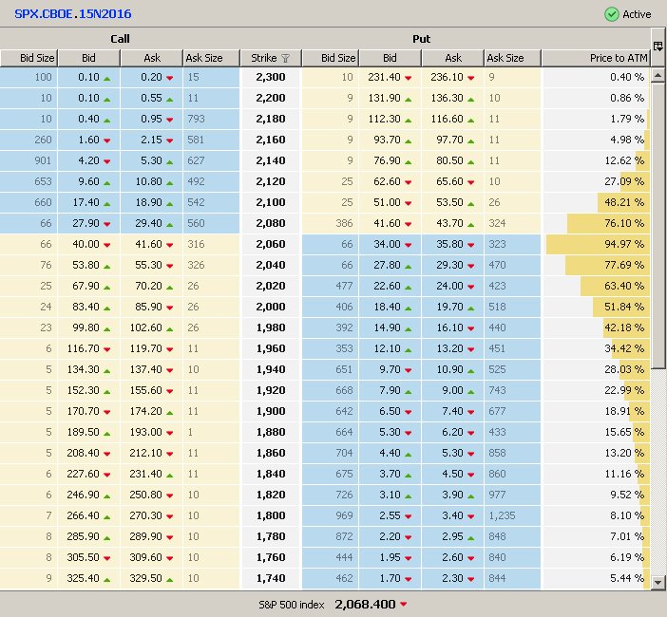Sort by Call Bid Size column header
The height and width of the screenshot is (617, 667).
[29, 58]
